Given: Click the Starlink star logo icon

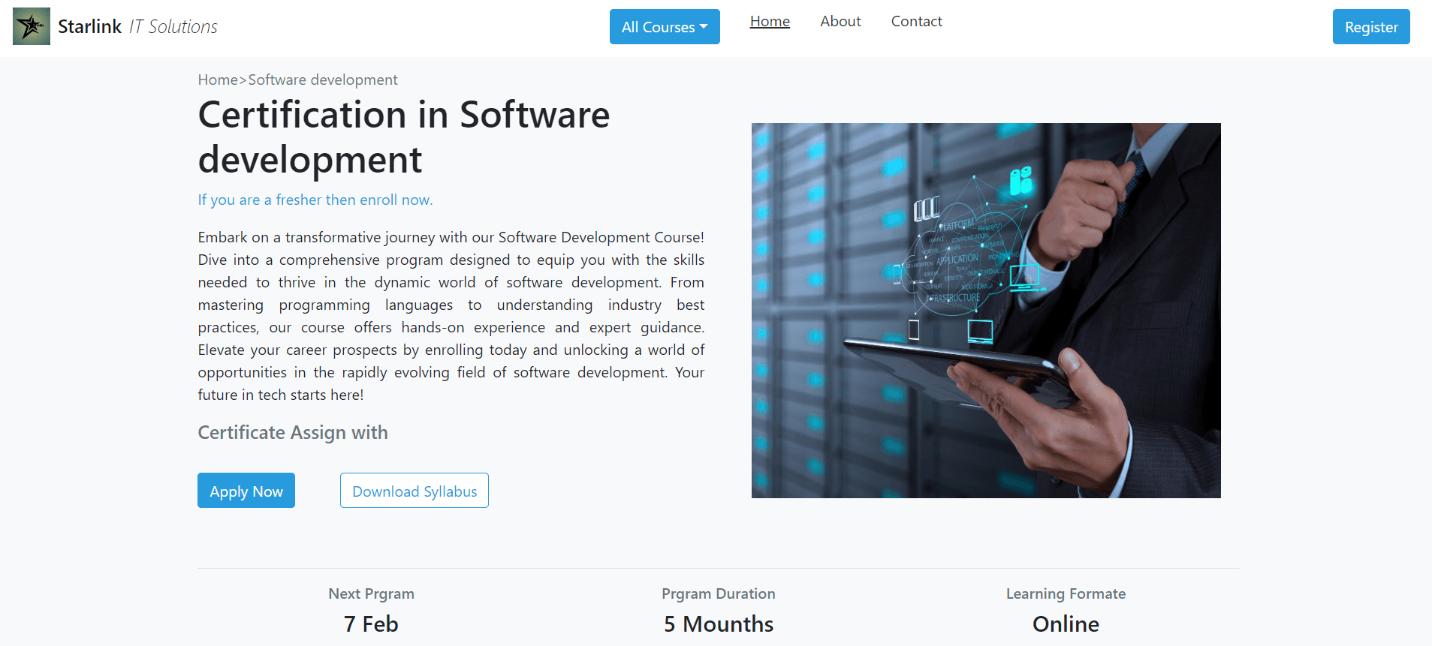Looking at the screenshot, I should (32, 26).
